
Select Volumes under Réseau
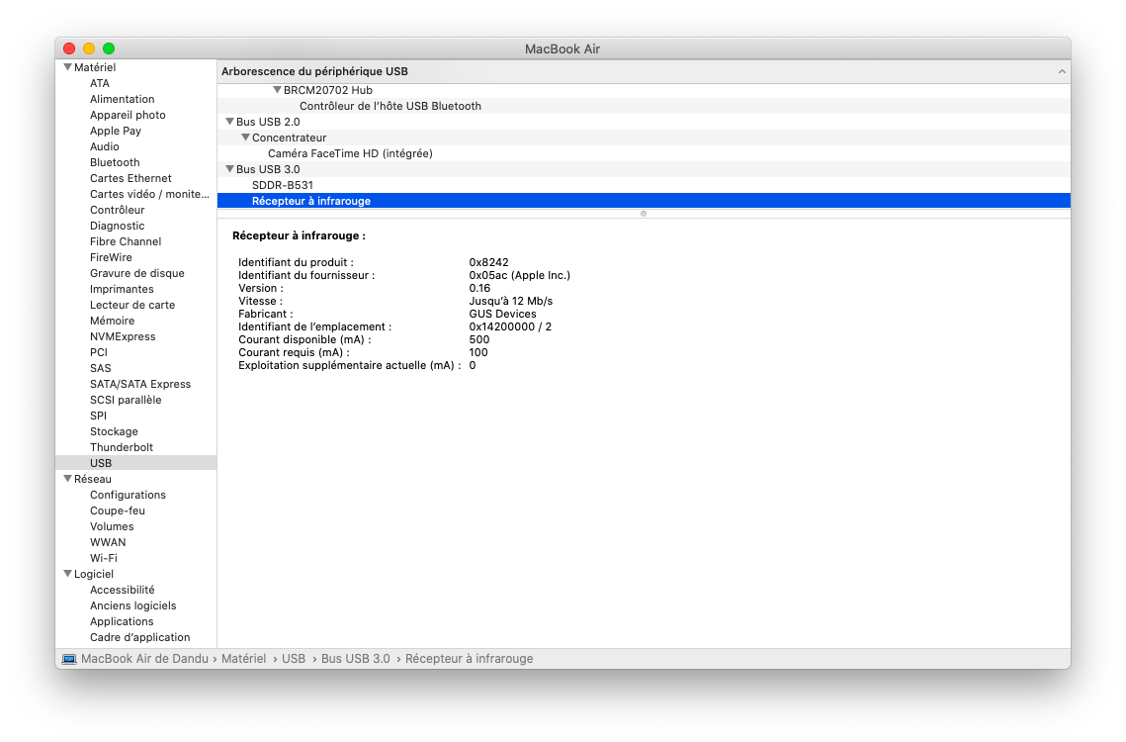pyautogui.click(x=112, y=525)
